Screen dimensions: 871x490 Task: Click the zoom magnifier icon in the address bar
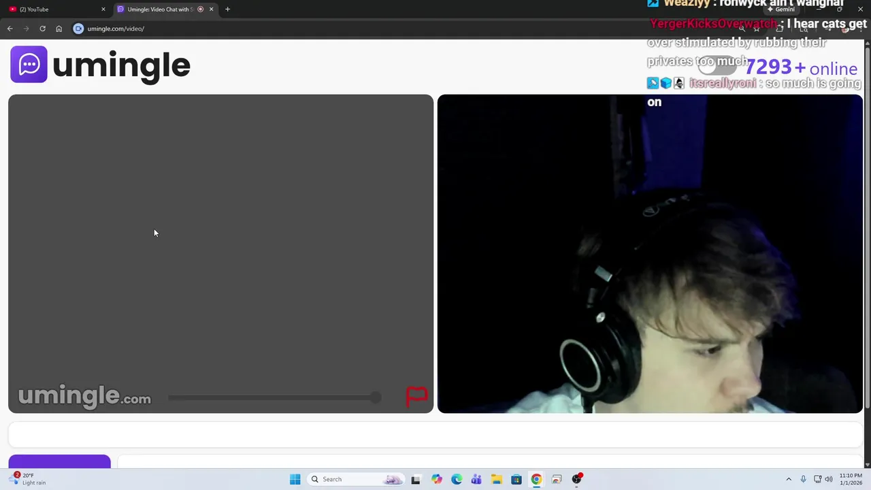click(742, 29)
